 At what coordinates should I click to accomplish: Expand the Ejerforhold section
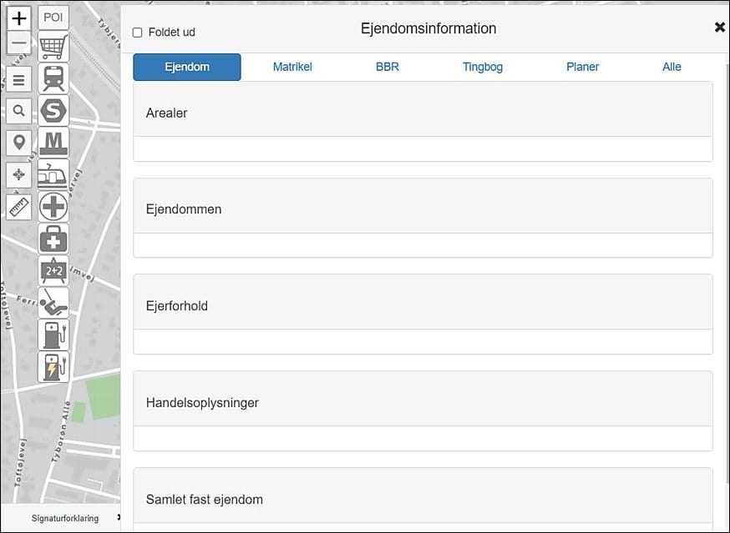click(x=423, y=302)
